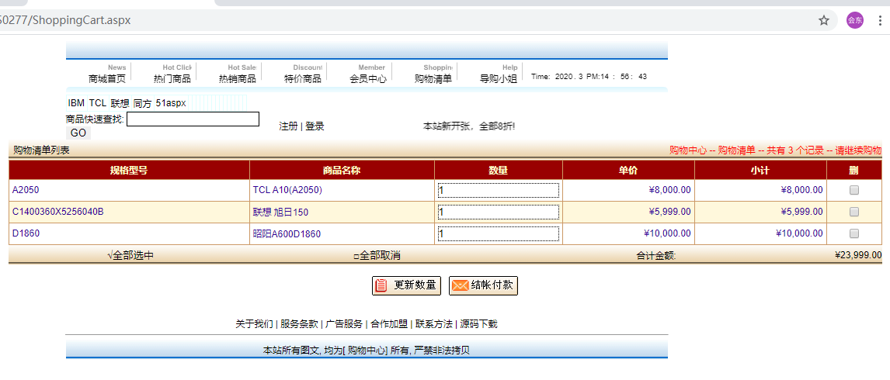Open 联系方法 footer link

click(433, 324)
